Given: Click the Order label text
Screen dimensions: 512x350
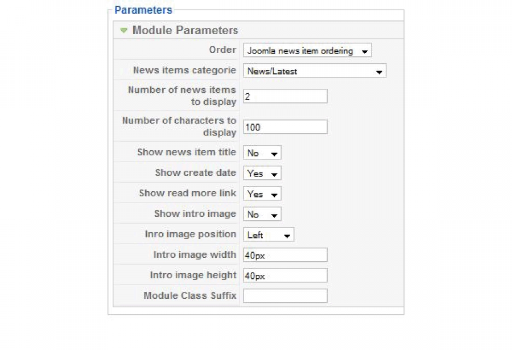Looking at the screenshot, I should (222, 50).
